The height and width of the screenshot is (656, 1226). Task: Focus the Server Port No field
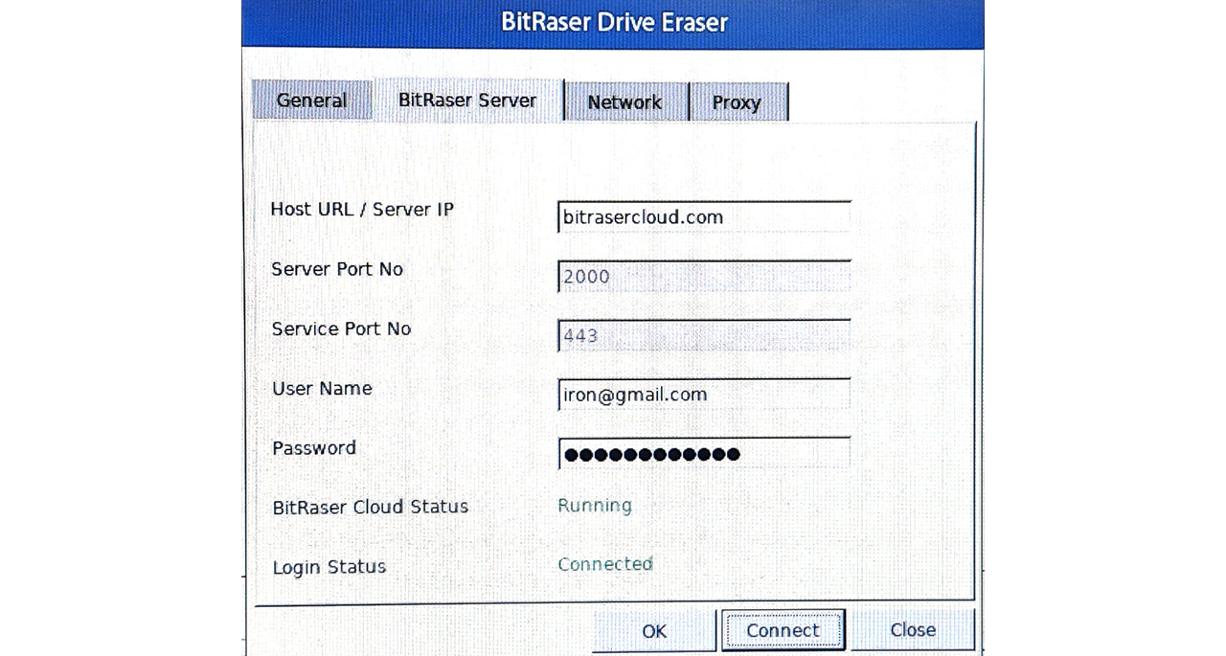704,277
